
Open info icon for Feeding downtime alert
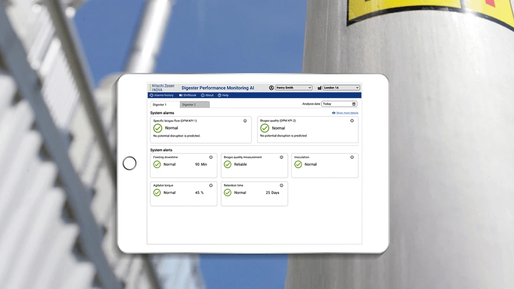(211, 157)
